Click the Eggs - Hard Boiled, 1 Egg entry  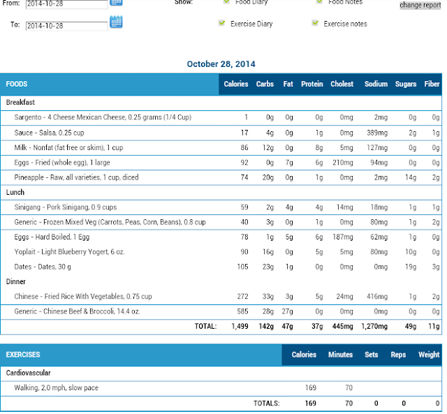pos(52,237)
